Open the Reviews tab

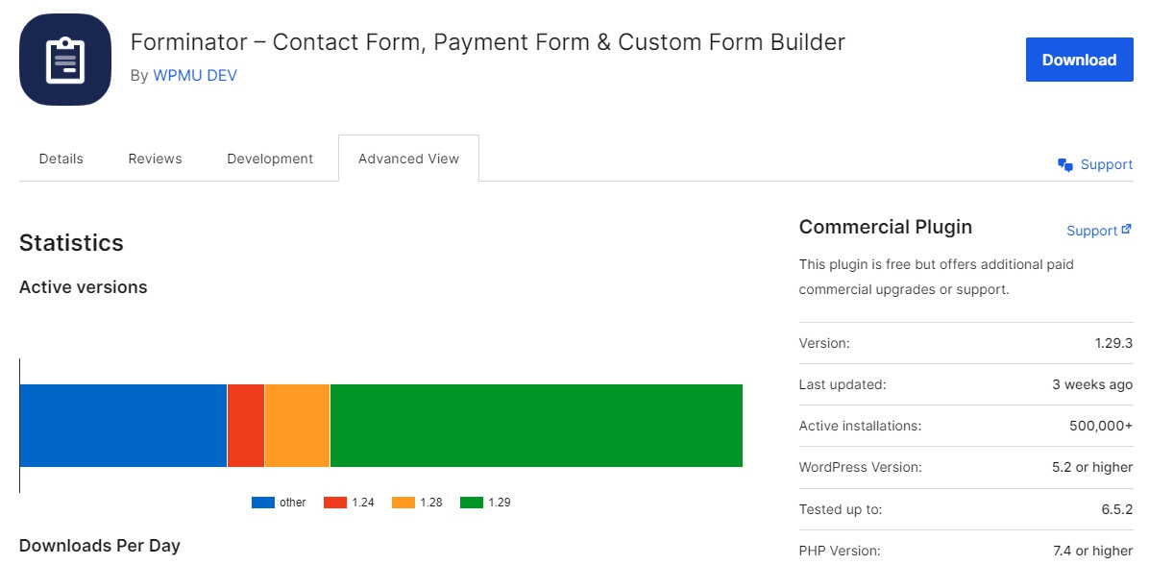(155, 159)
